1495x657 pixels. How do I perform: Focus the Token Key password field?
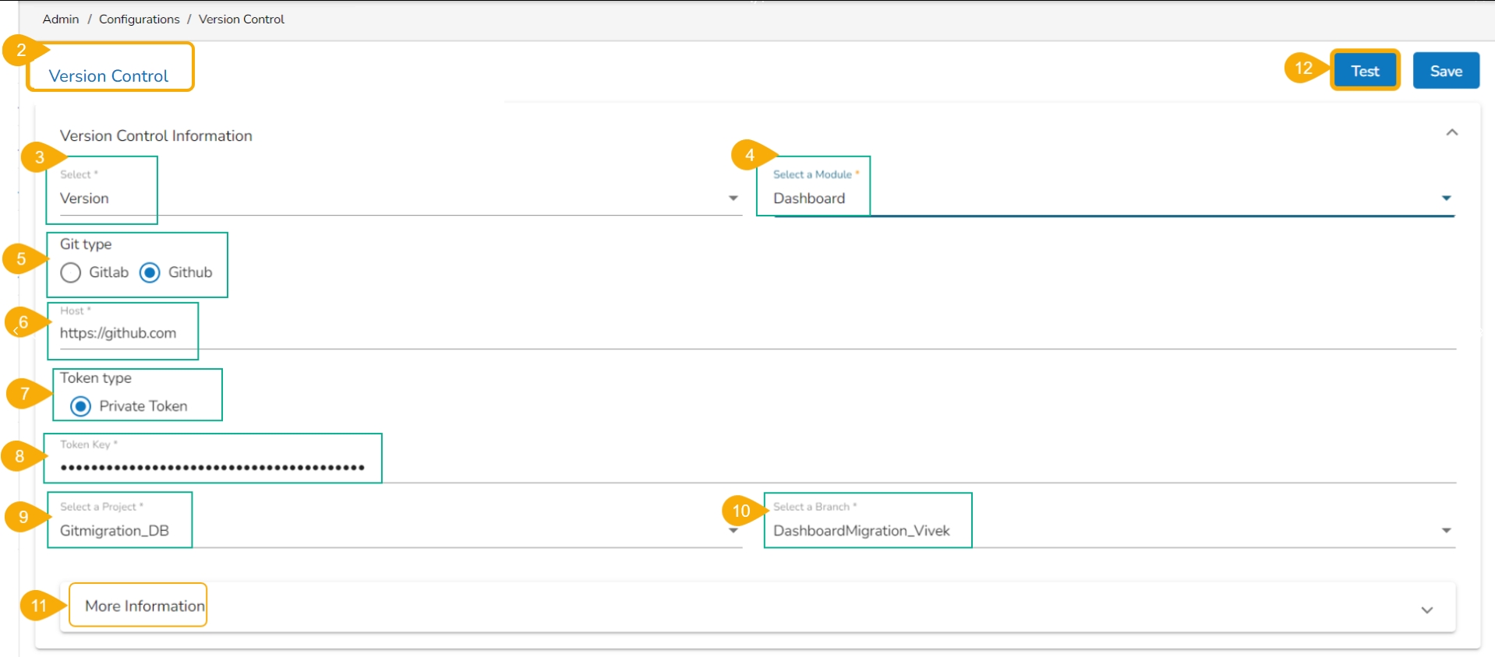pos(468,467)
